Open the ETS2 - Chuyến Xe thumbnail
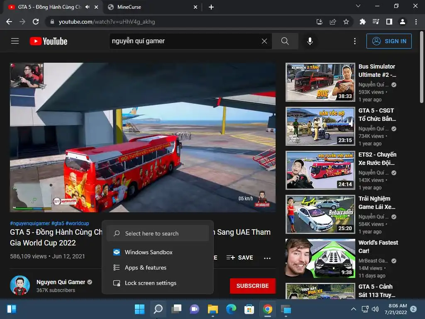Viewport: 425px width, 319px height. point(320,170)
